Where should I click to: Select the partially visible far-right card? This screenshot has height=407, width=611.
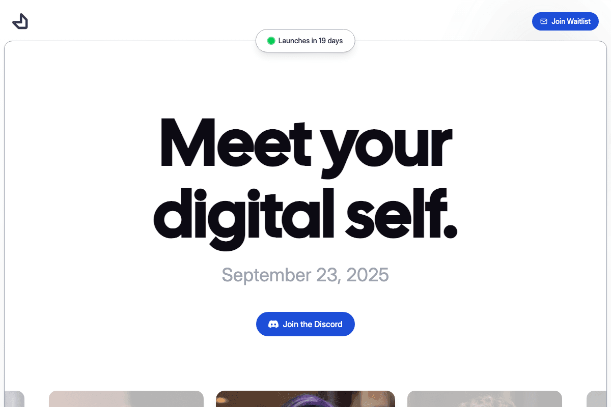tap(597, 399)
